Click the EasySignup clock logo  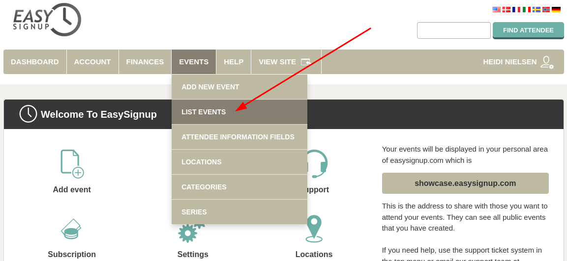tap(47, 20)
